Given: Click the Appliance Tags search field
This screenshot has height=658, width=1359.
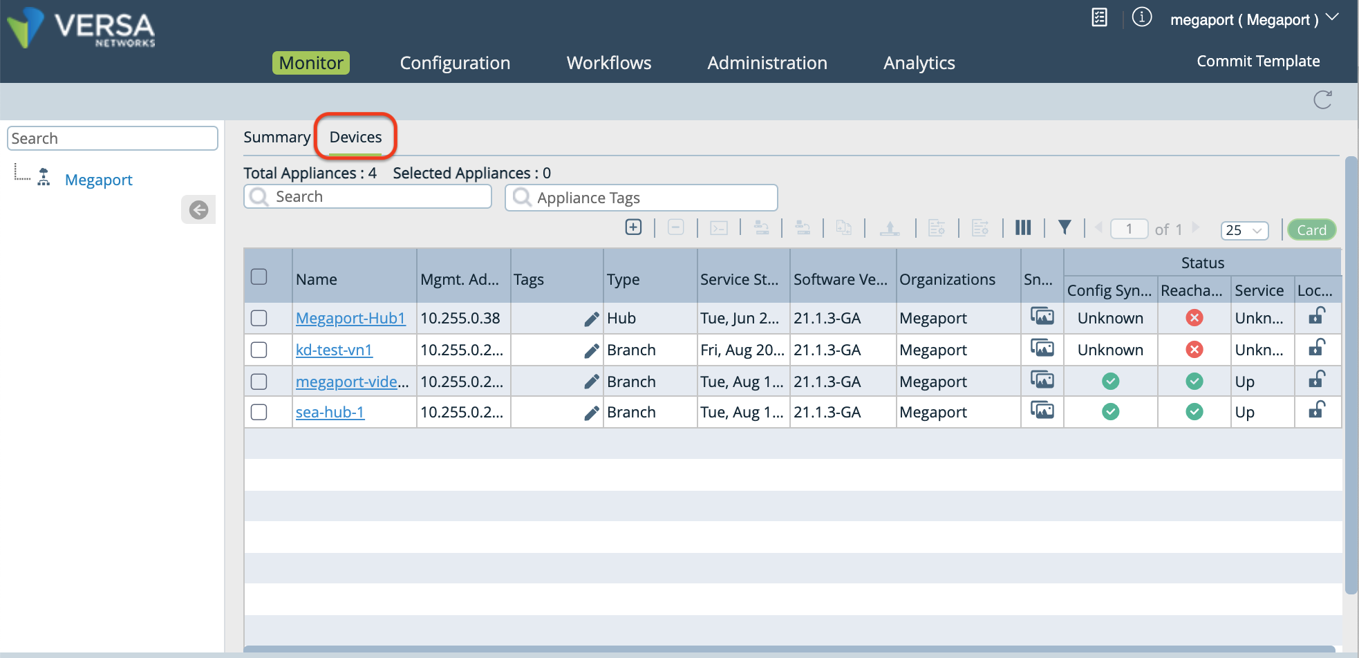Looking at the screenshot, I should click(641, 198).
